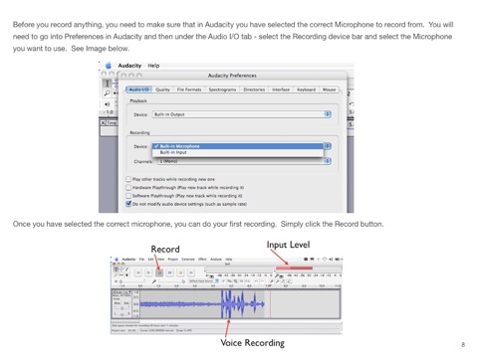
Task: Click the horizontal scrollbar below the audio track
Action: pyautogui.click(x=226, y=321)
